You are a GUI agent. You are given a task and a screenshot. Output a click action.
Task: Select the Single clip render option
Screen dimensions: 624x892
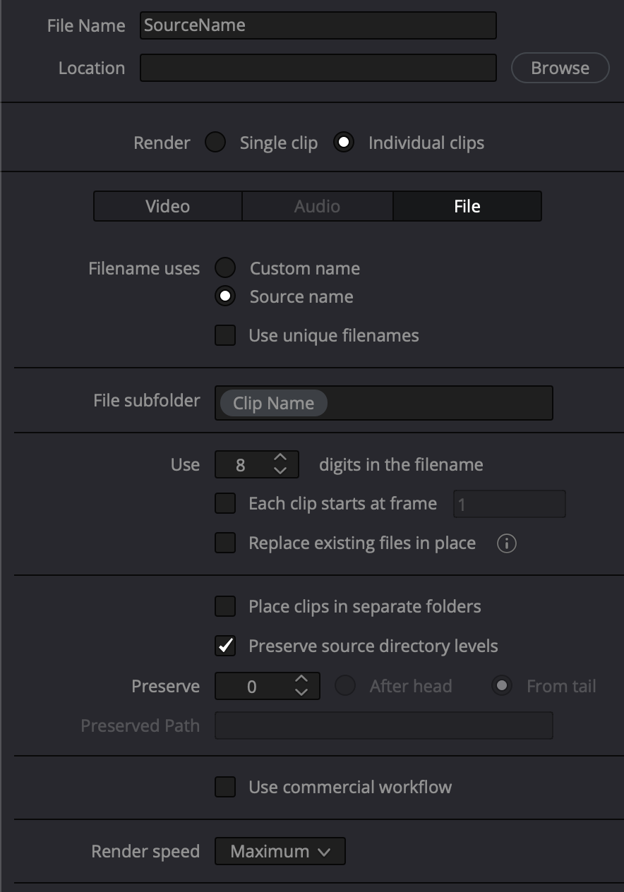pos(215,143)
